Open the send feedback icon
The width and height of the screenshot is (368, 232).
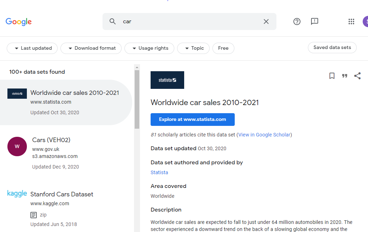pyautogui.click(x=315, y=22)
